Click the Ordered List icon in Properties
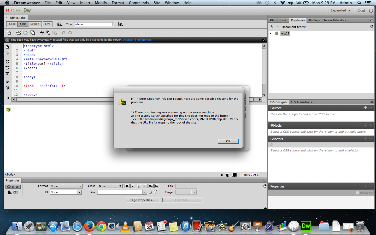Screen dimensions: 376x235 145,186
